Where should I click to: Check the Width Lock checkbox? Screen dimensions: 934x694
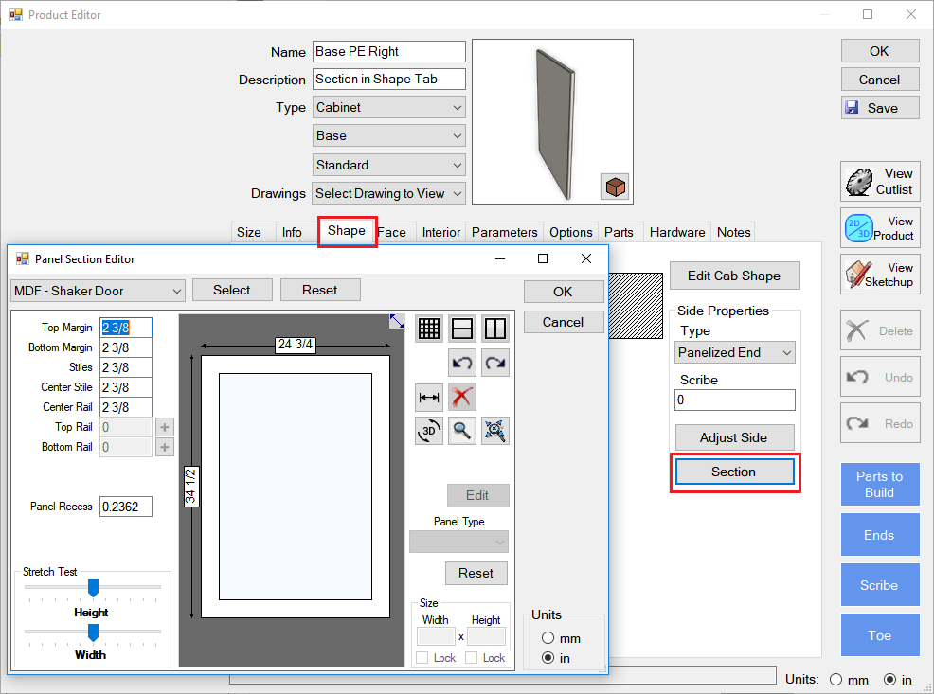pyautogui.click(x=422, y=658)
